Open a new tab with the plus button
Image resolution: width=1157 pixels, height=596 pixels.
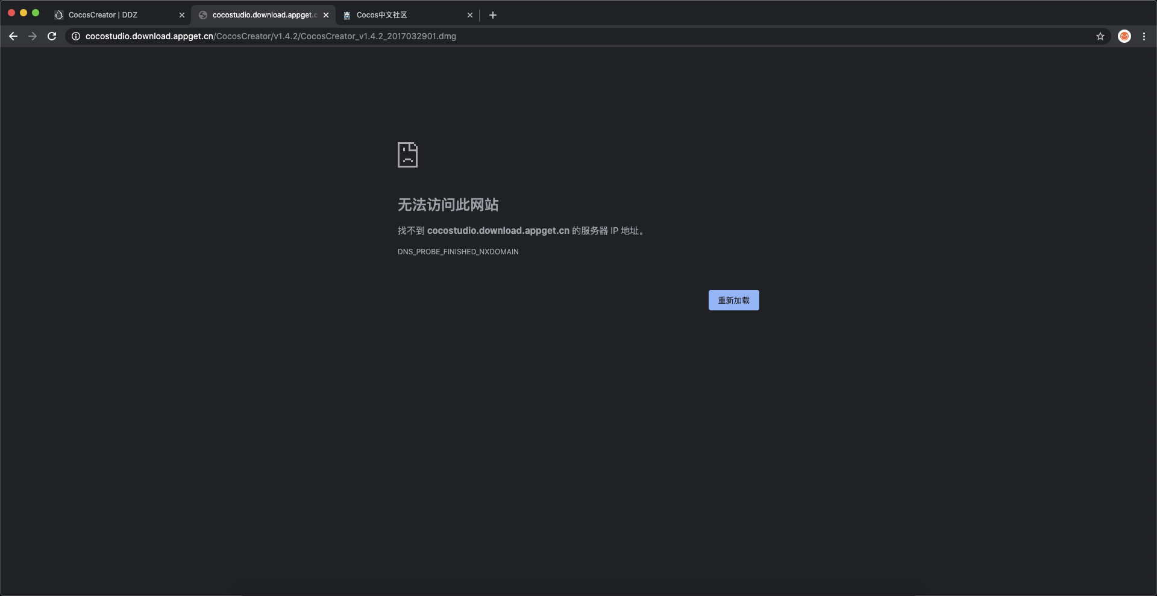click(x=493, y=15)
